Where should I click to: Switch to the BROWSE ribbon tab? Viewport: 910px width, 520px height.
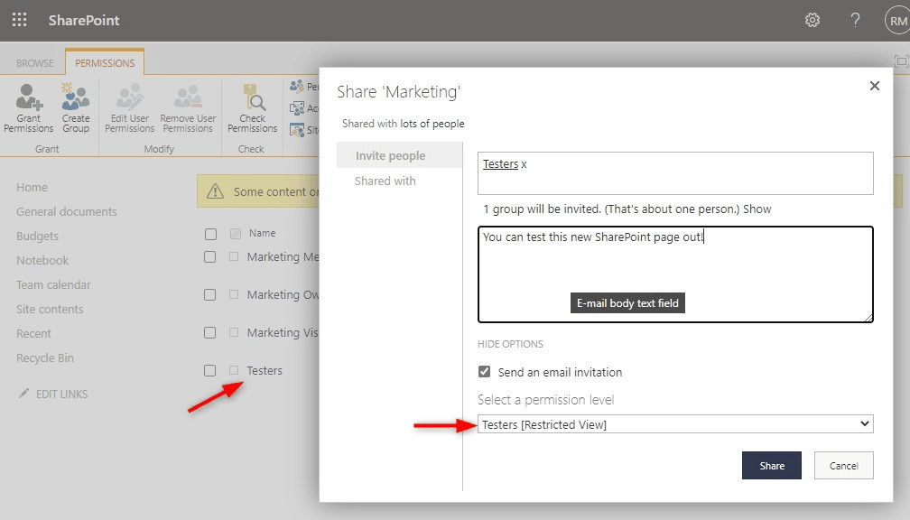pyautogui.click(x=35, y=63)
